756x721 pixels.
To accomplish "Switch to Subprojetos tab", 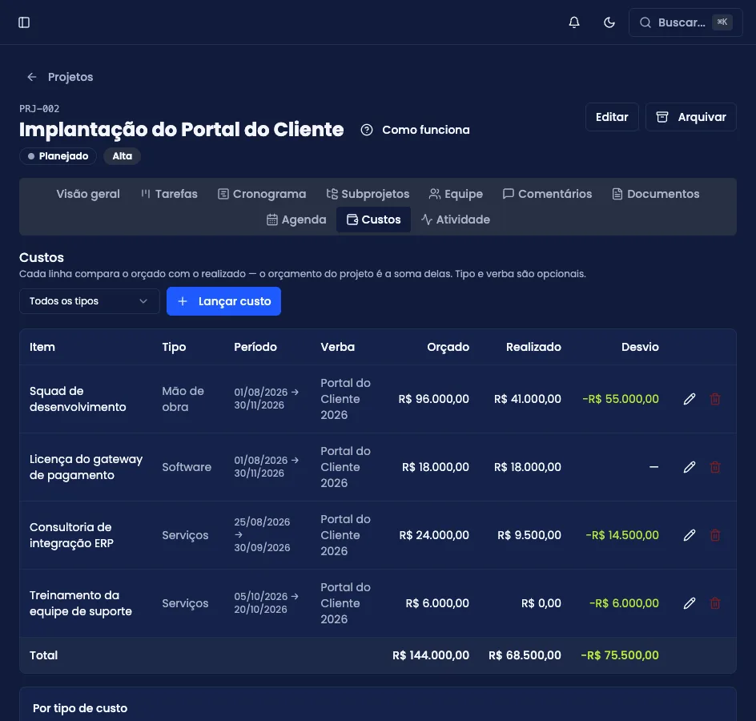I will 368,194.
